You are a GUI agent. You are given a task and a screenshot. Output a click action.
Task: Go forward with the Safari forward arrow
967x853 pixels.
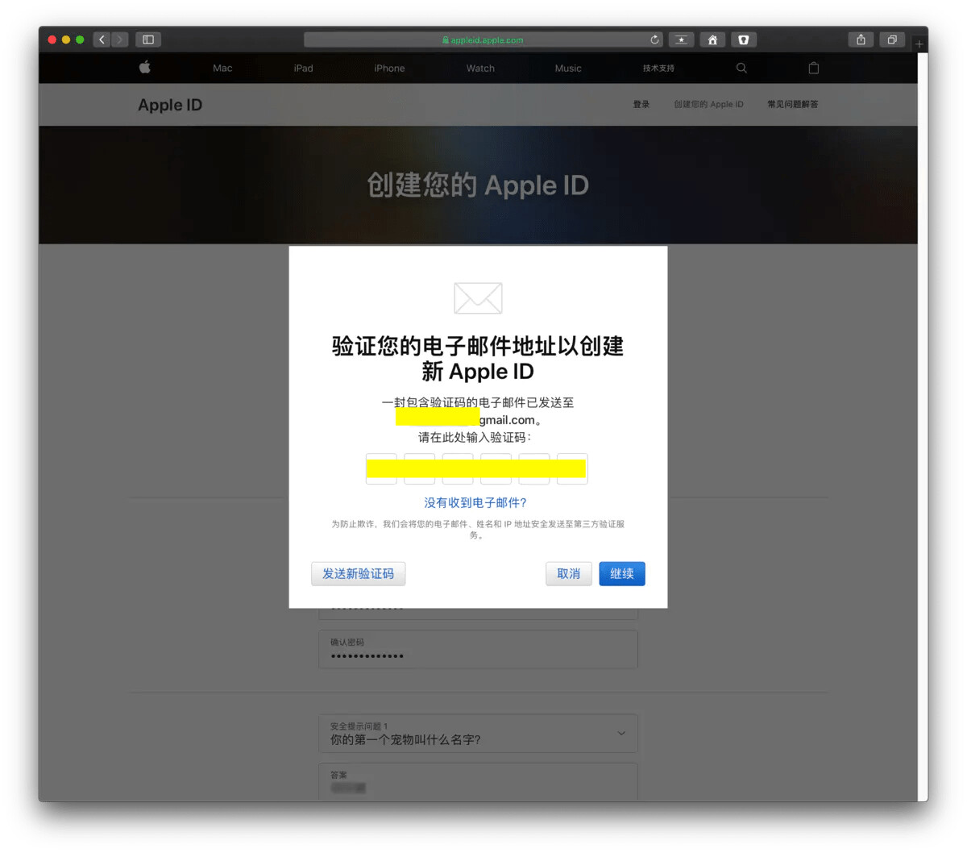pyautogui.click(x=120, y=40)
